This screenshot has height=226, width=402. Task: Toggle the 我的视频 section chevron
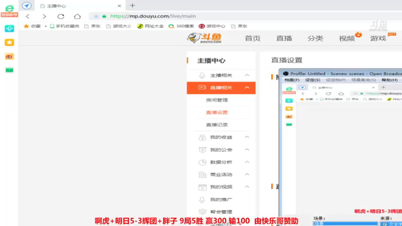[247, 186]
